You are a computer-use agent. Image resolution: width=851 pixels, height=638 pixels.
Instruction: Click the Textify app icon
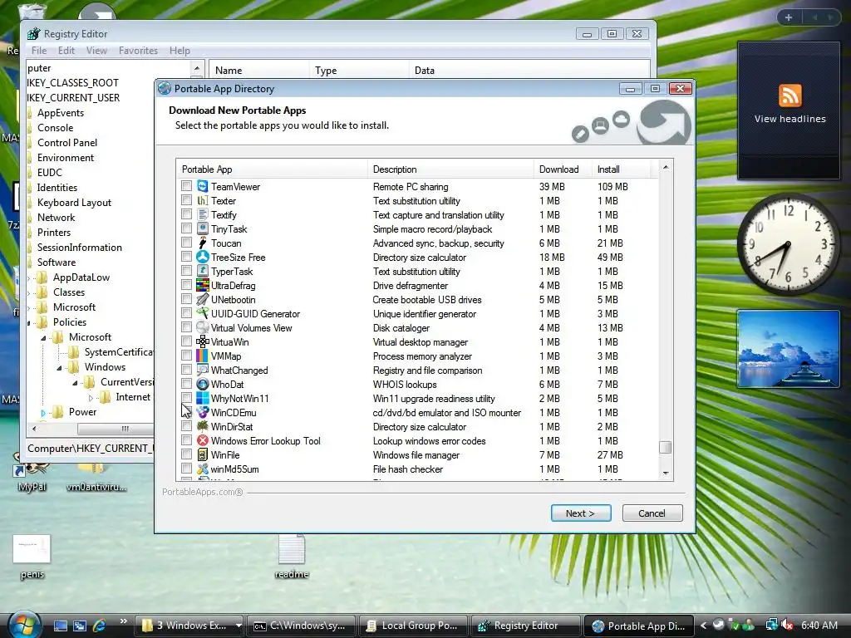(203, 215)
